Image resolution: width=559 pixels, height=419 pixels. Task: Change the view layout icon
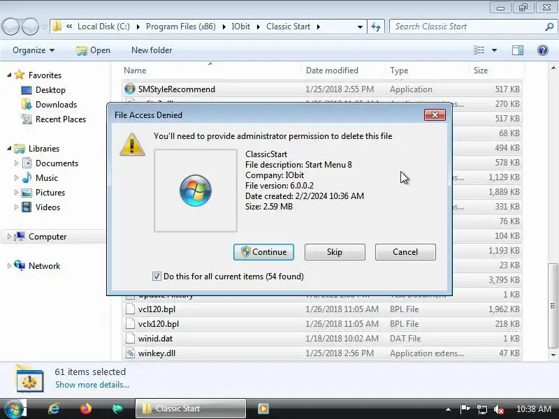(479, 50)
